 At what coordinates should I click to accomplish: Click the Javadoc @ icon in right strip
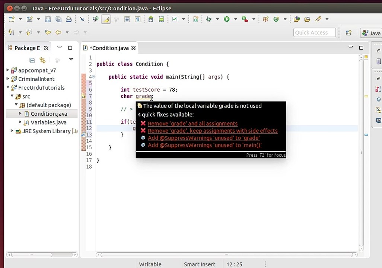(x=378, y=99)
